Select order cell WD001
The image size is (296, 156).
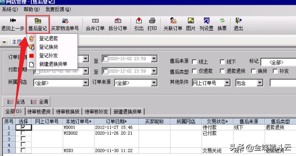[79, 127]
